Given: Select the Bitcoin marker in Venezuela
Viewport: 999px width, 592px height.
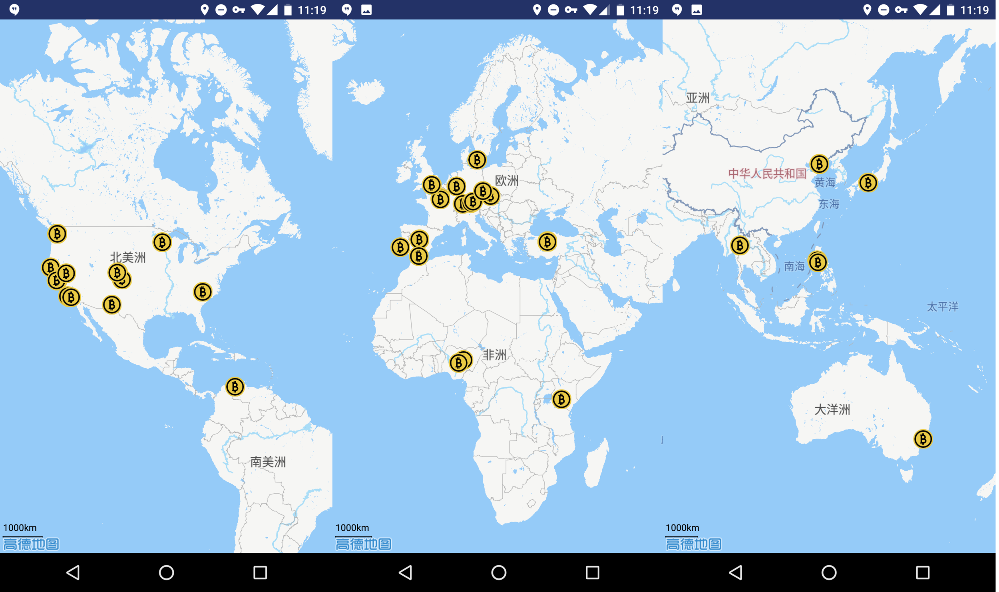Looking at the screenshot, I should tap(235, 387).
